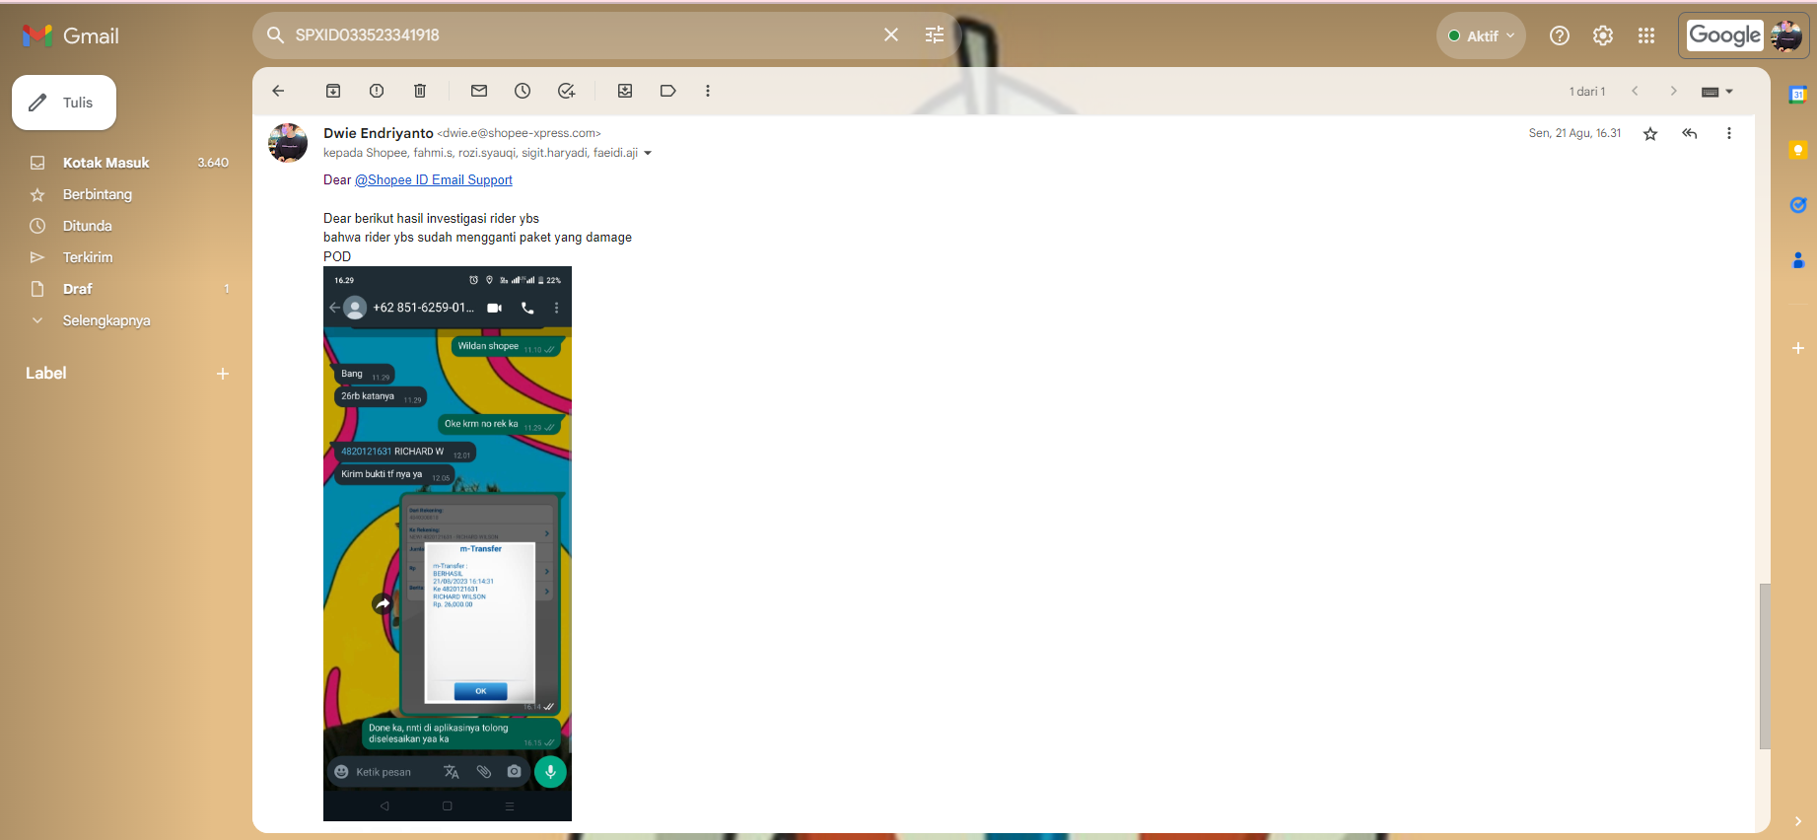Screen dimensions: 1817x840
Task: Delete this email with trash icon
Action: pyautogui.click(x=420, y=91)
